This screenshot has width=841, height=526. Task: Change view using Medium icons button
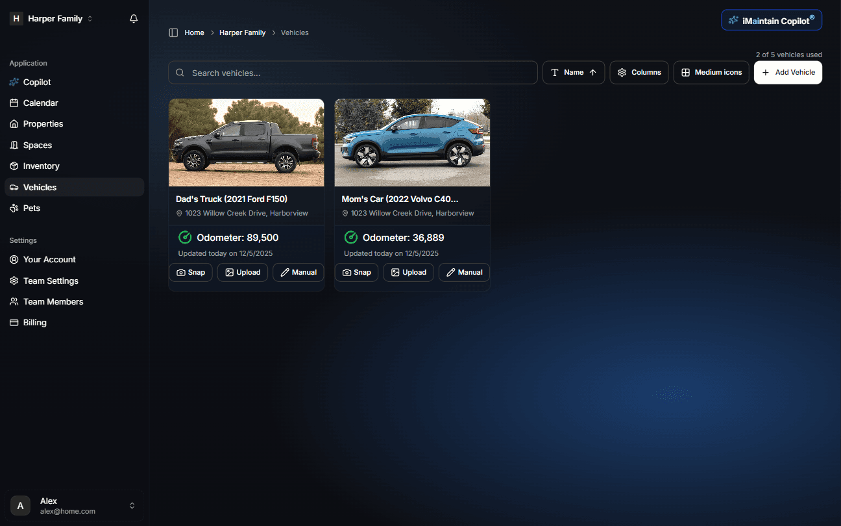(711, 73)
